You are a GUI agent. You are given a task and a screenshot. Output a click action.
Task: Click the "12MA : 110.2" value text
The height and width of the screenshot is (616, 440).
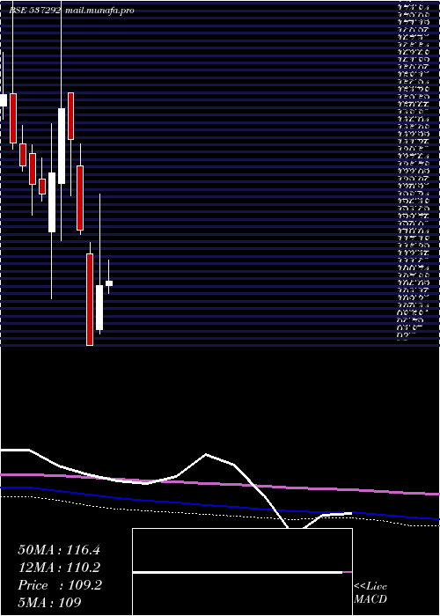59,568
